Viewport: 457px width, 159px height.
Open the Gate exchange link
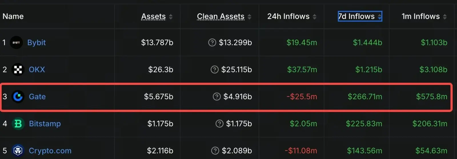(x=37, y=97)
